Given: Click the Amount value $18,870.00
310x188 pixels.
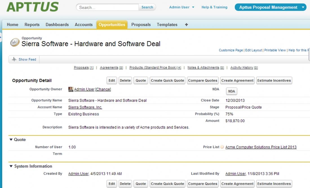Looking at the screenshot, I should click(x=235, y=121).
